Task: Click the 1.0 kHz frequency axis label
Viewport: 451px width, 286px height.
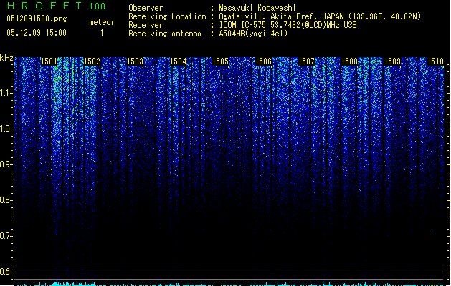Action: [6, 129]
